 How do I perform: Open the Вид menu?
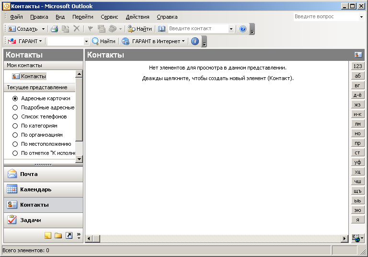pos(60,17)
